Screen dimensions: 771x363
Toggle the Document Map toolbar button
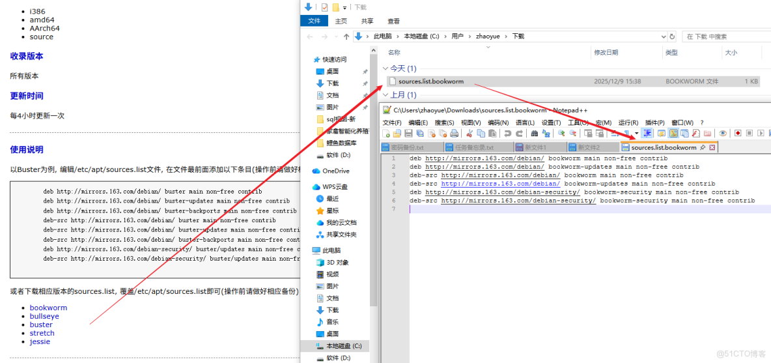pyautogui.click(x=673, y=134)
